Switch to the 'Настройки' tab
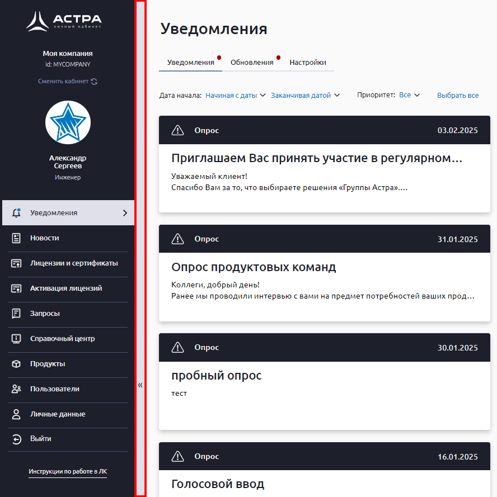 tap(308, 63)
